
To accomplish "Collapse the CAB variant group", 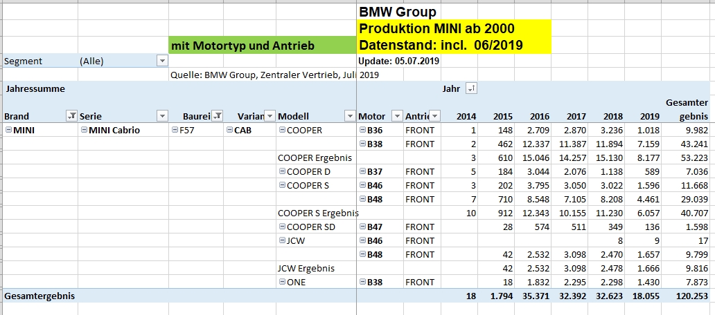I will tap(229, 130).
